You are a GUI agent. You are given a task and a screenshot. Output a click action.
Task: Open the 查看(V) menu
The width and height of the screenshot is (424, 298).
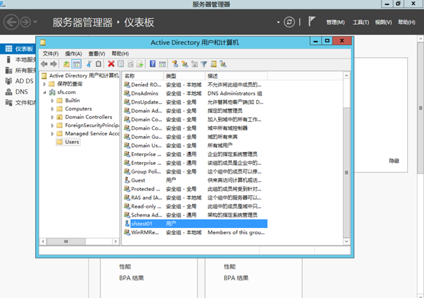pos(96,53)
